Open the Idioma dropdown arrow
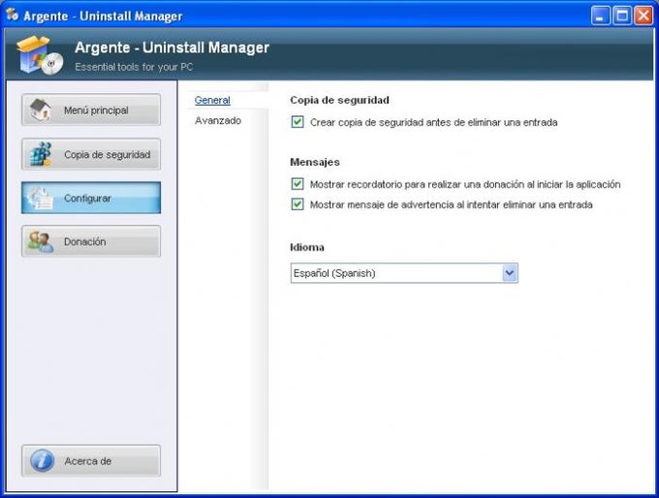The image size is (659, 498). click(x=510, y=273)
